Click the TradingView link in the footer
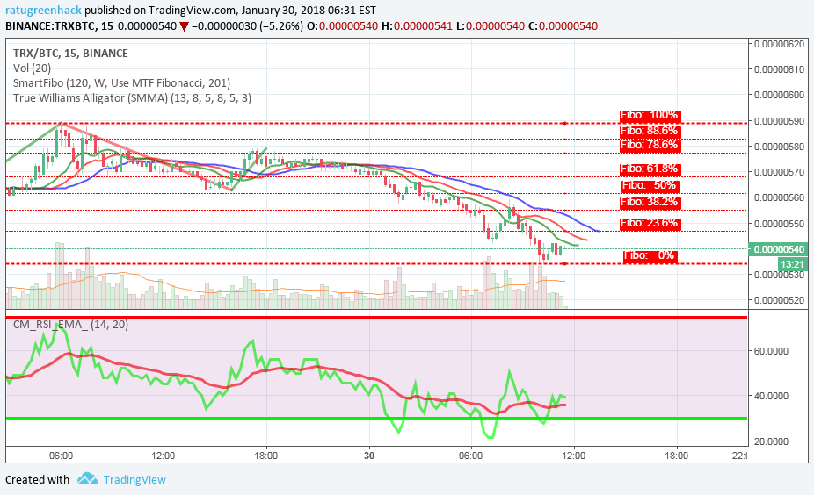Viewport: 814px width, 495px height. [x=134, y=479]
